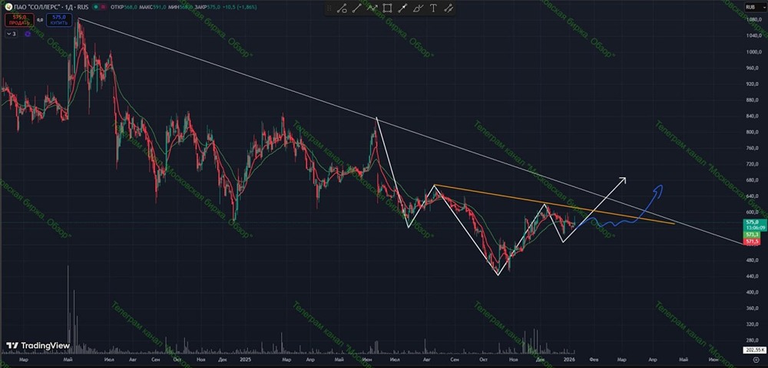Click the TradingView logo

point(38,346)
